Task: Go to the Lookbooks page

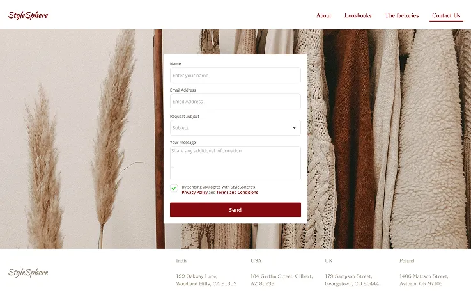Action: click(358, 15)
